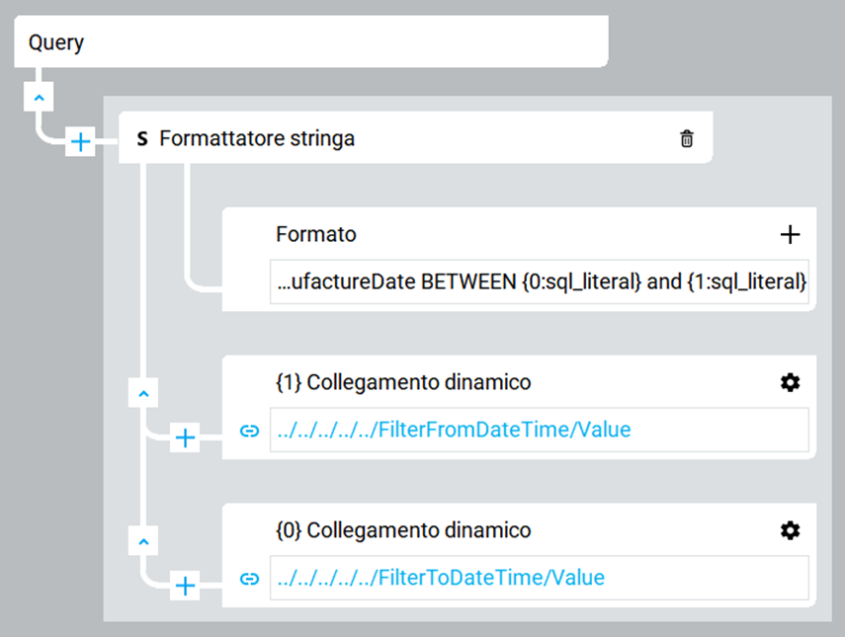Collapse the chevron above {1} Collegamento dinamico branch

pos(143,393)
